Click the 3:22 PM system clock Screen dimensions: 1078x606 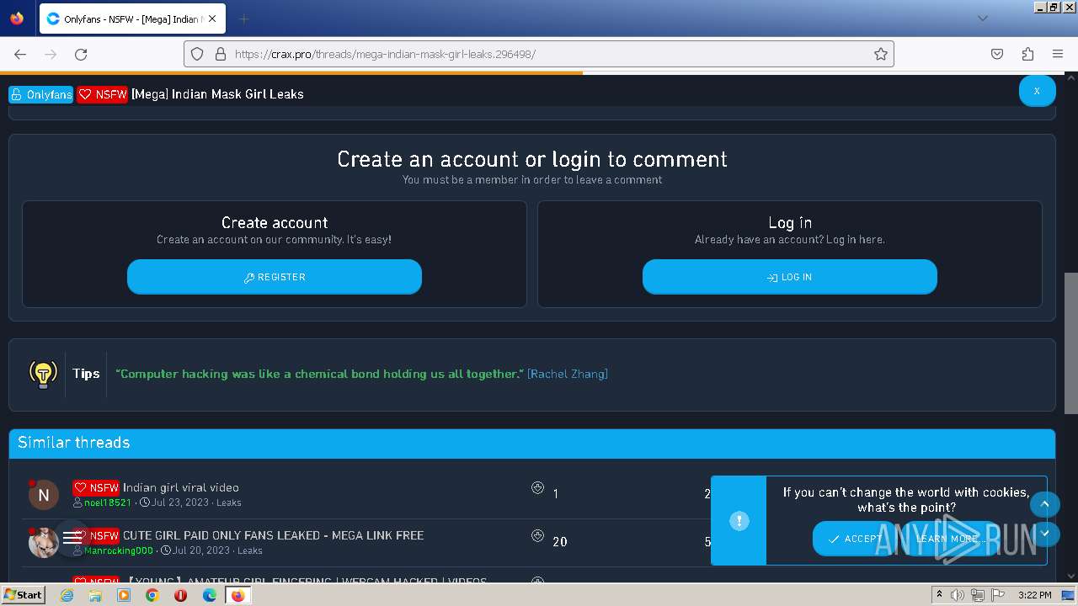[1034, 595]
